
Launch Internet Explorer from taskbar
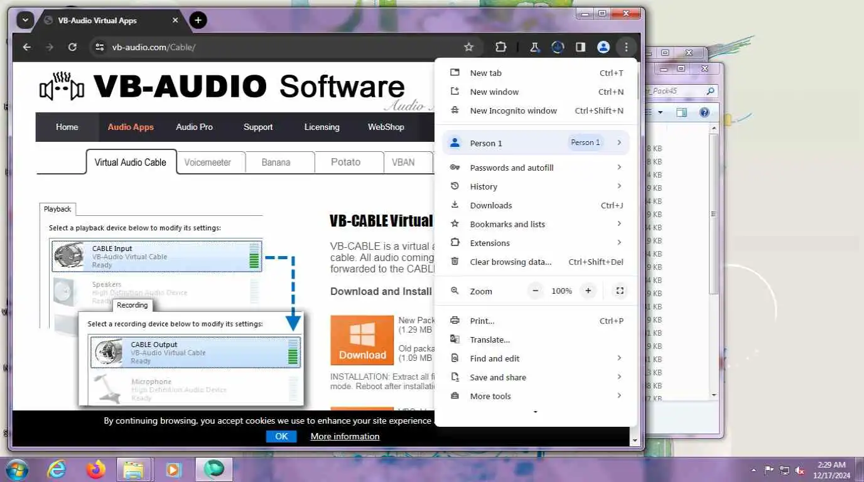(x=57, y=469)
